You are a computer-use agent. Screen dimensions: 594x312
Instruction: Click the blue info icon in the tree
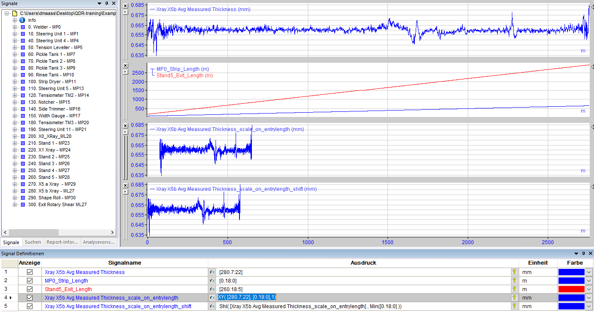click(x=22, y=20)
